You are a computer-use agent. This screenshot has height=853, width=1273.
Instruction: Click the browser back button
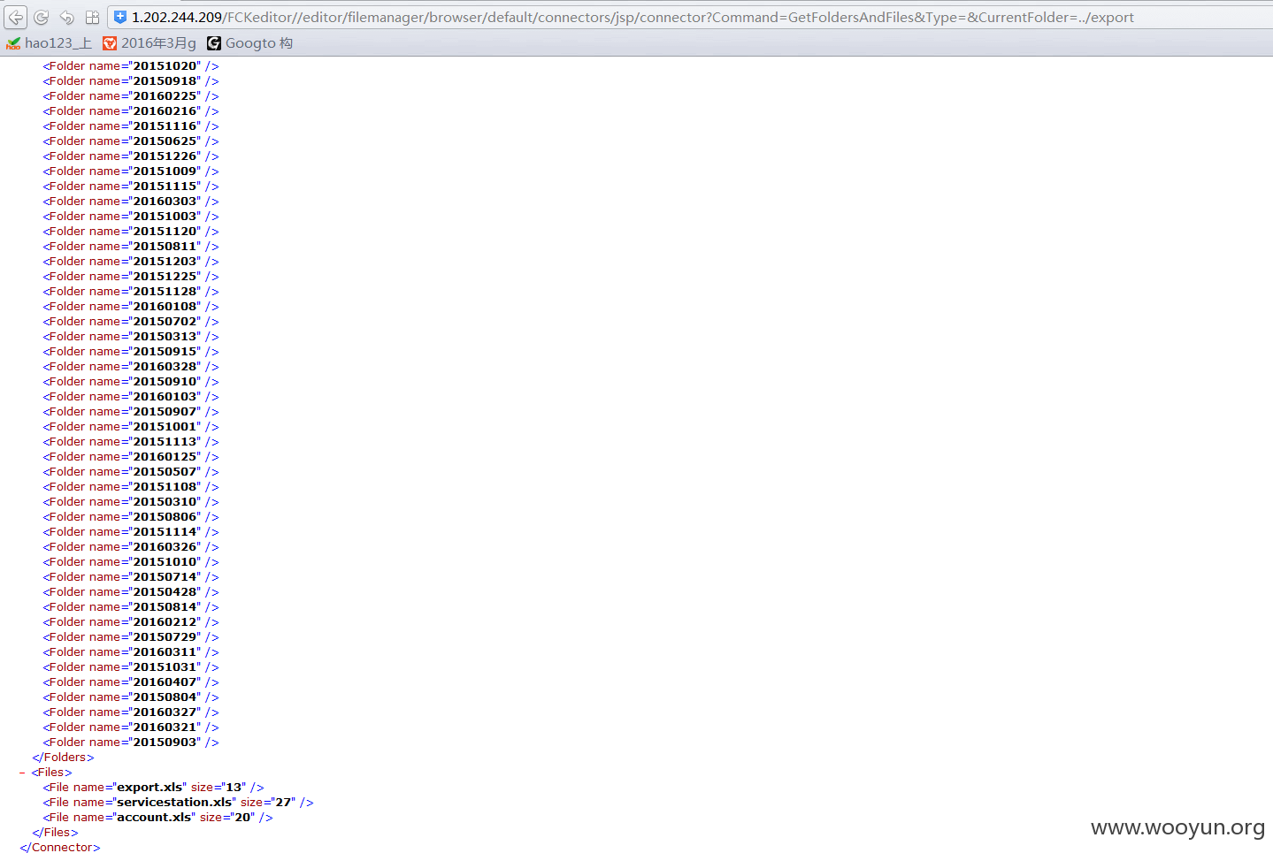coord(16,17)
